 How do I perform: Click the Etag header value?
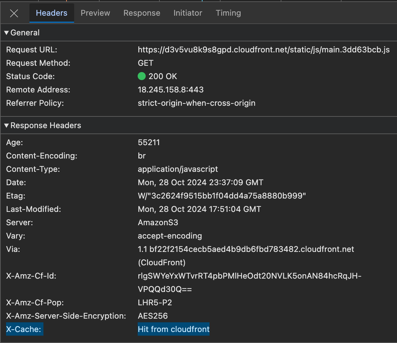coord(222,196)
